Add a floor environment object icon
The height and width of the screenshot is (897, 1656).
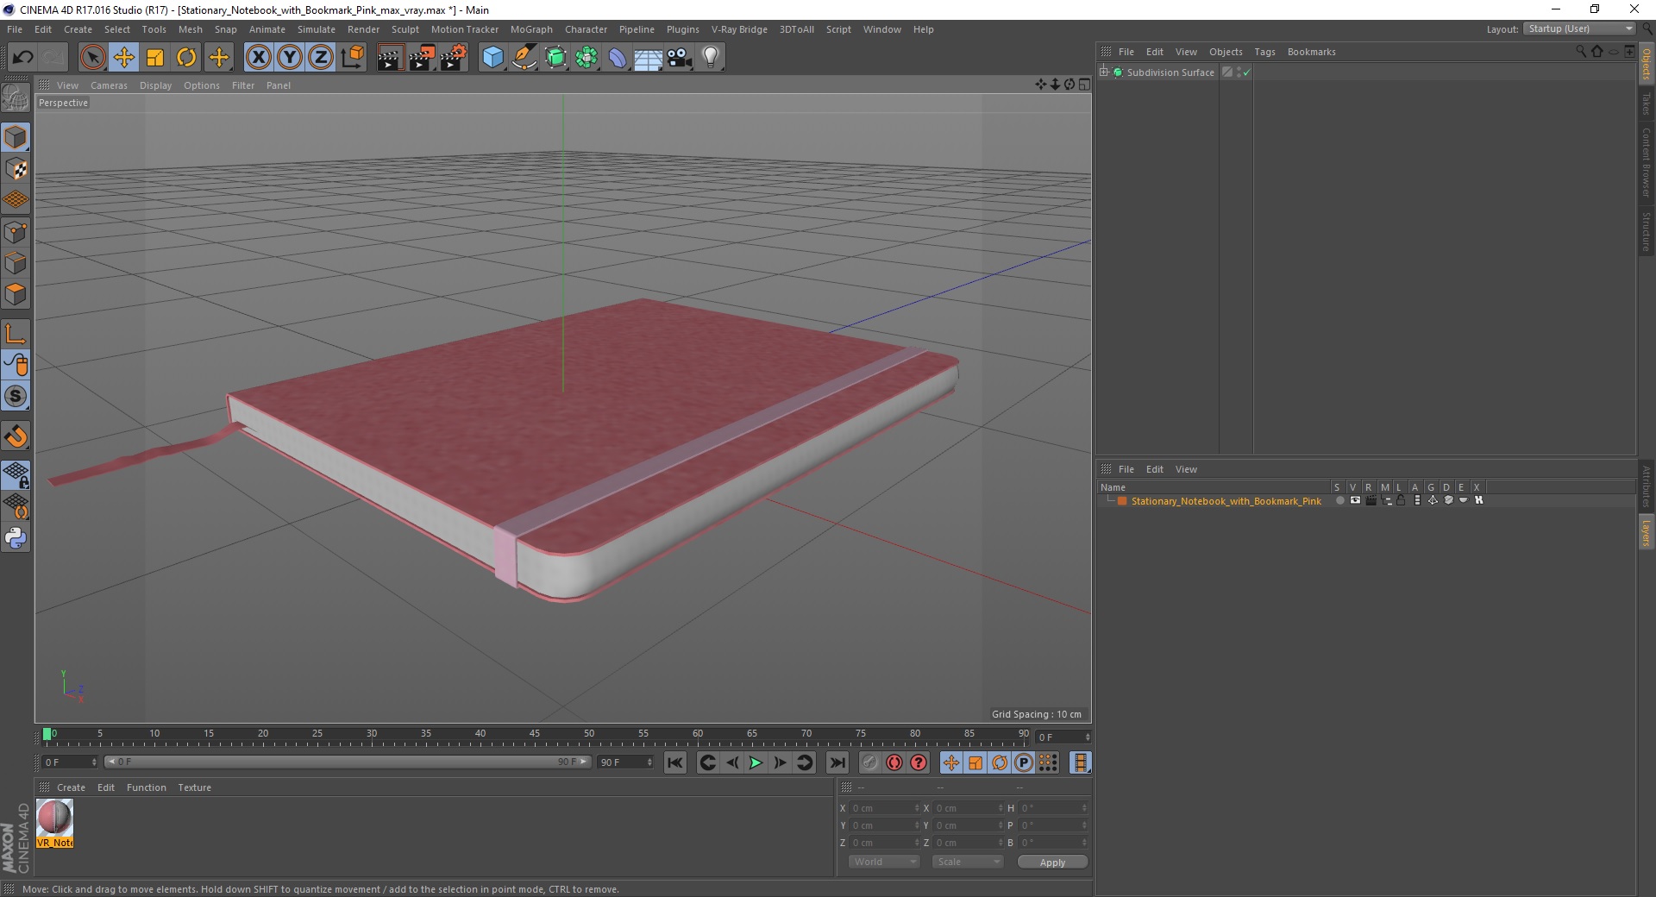coord(649,58)
